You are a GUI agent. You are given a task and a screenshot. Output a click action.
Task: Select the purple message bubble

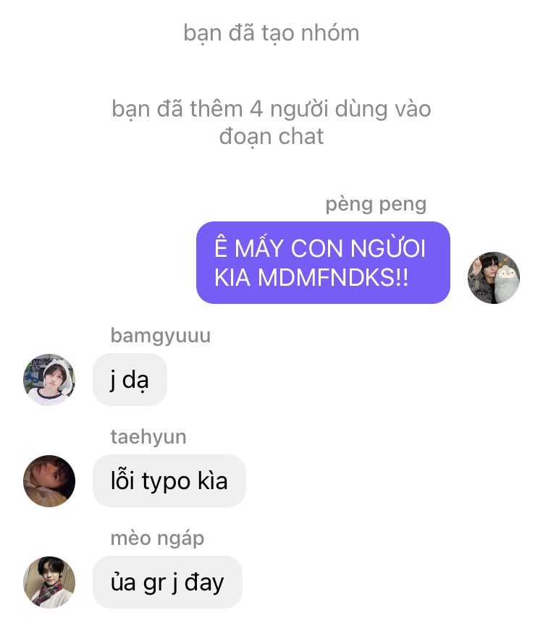pos(323,263)
